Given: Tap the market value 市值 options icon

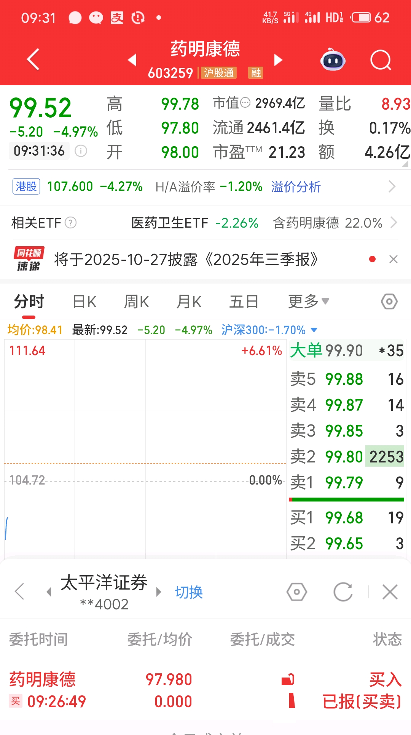Looking at the screenshot, I should click(245, 103).
